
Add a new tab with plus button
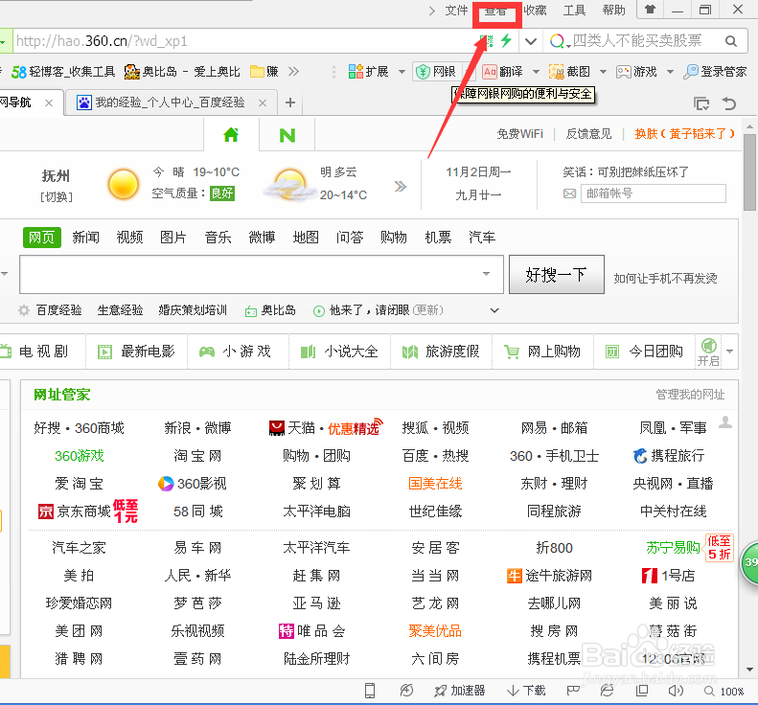coord(290,102)
